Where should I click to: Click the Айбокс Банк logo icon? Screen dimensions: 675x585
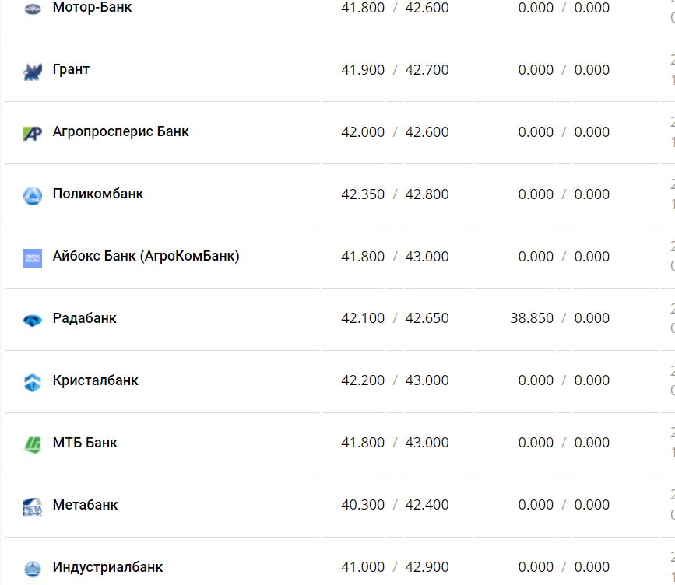pos(33,257)
